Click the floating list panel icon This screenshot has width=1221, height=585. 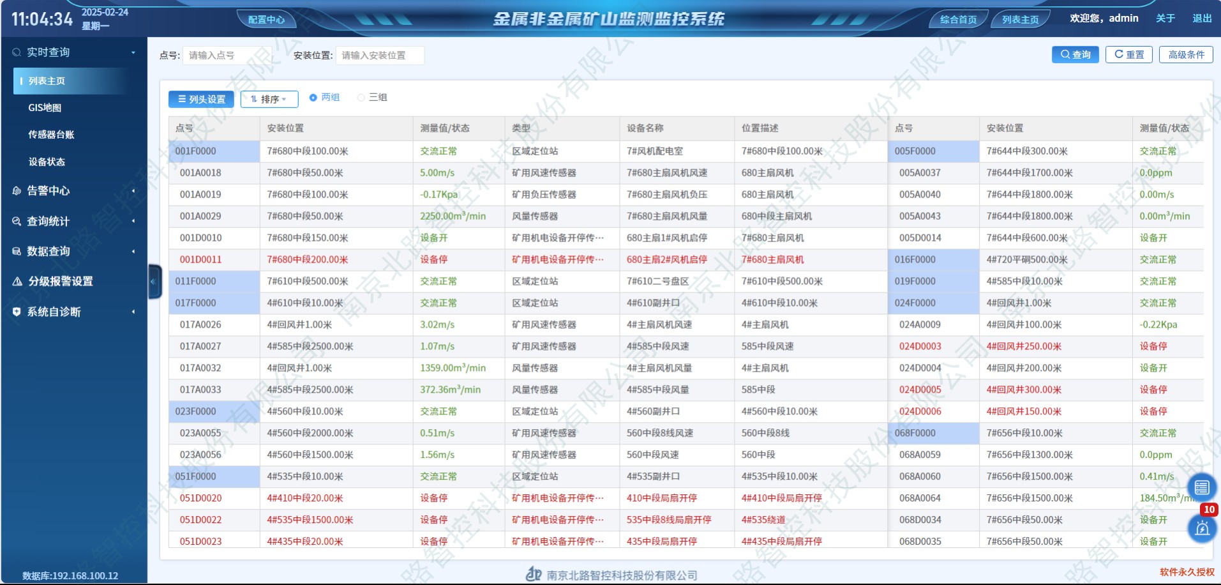click(x=1201, y=488)
